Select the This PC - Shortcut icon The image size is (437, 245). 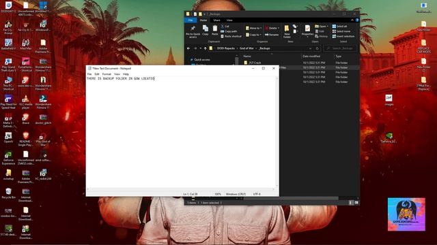8,83
